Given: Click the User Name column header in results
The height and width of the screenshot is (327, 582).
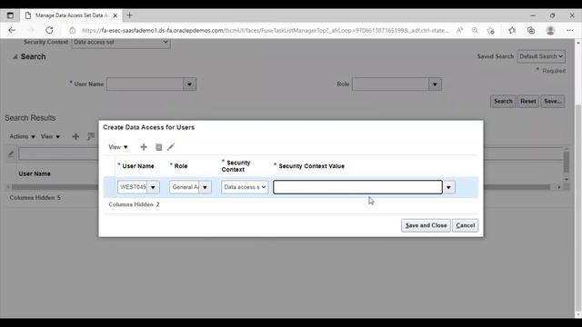Looking at the screenshot, I should (35, 173).
